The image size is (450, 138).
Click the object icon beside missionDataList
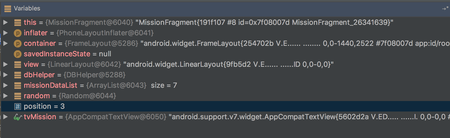[17, 86]
